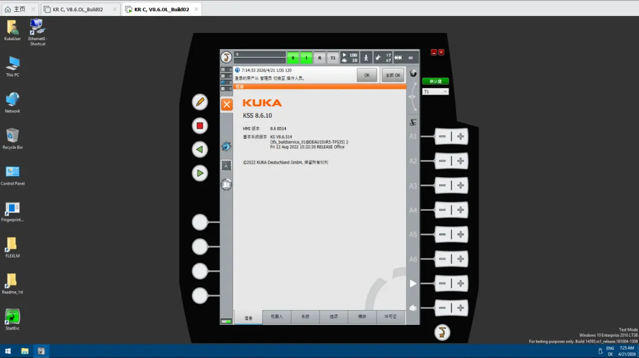Open the T1 mode dropdown
Screen dimensions: 639x358
coord(435,92)
